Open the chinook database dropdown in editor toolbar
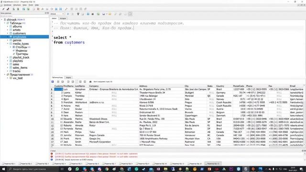The width and height of the screenshot is (306, 172). click(x=57, y=14)
